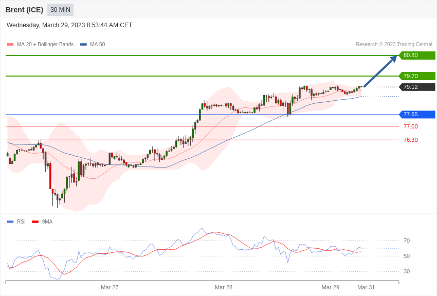Click the red 76.30 support level label
Screen dimensions: 437x296
pyautogui.click(x=410, y=140)
